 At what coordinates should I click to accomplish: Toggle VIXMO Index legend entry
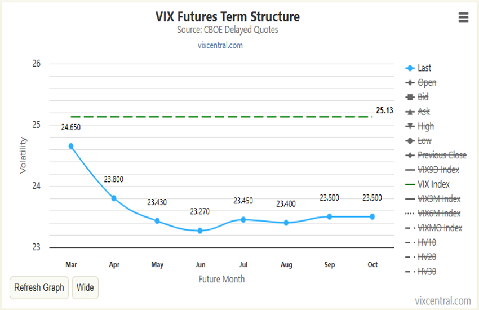[440, 228]
